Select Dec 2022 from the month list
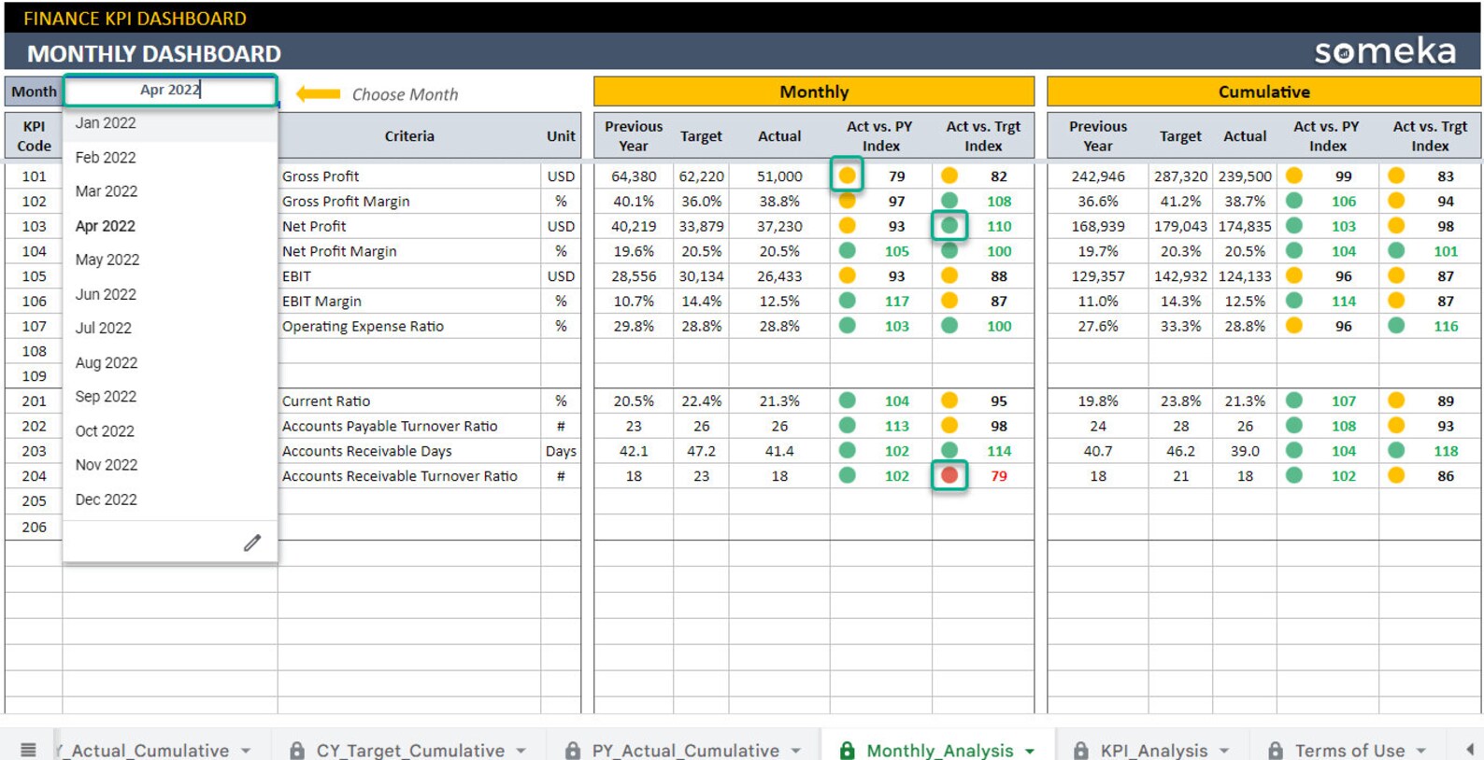 click(170, 500)
